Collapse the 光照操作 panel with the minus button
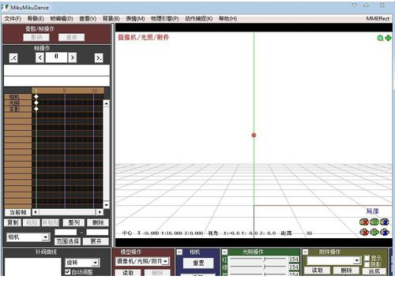Viewport: 395px width, 287px height. tap(224, 252)
